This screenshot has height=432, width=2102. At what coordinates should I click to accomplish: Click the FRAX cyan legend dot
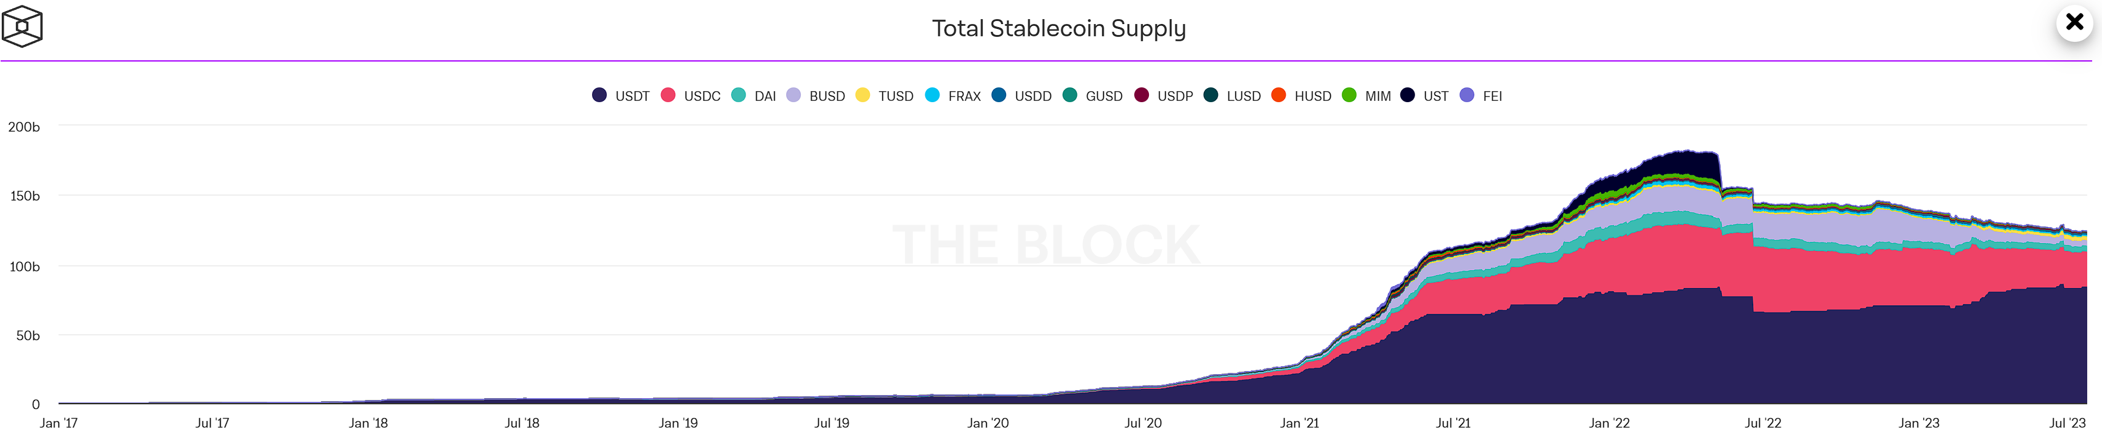click(932, 95)
